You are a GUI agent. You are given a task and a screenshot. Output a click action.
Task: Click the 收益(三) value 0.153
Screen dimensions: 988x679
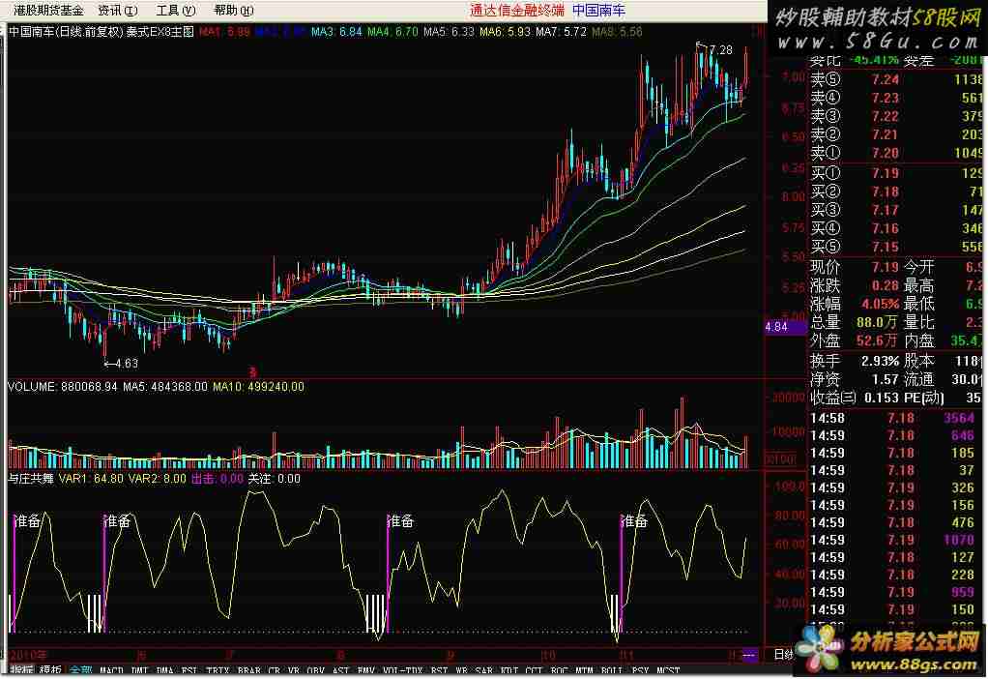(x=882, y=398)
